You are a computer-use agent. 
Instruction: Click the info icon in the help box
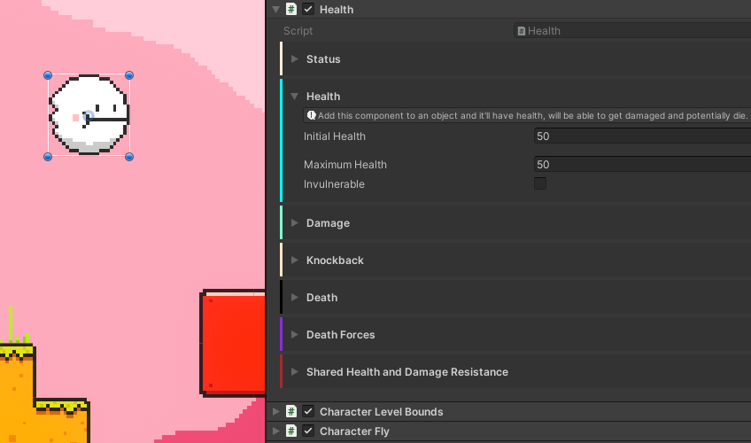point(311,115)
